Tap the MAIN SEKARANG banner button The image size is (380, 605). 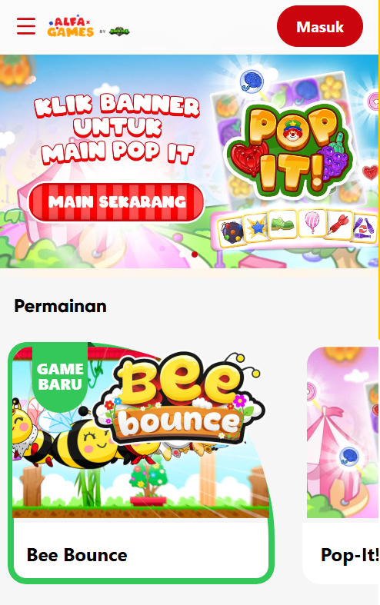pyautogui.click(x=116, y=202)
